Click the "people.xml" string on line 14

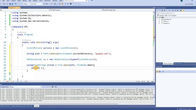pos(101,54)
